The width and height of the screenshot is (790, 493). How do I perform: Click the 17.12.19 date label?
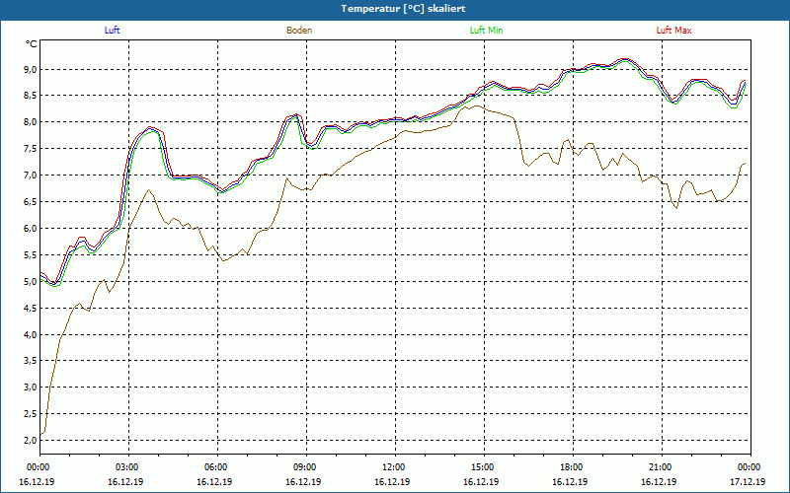(x=748, y=482)
